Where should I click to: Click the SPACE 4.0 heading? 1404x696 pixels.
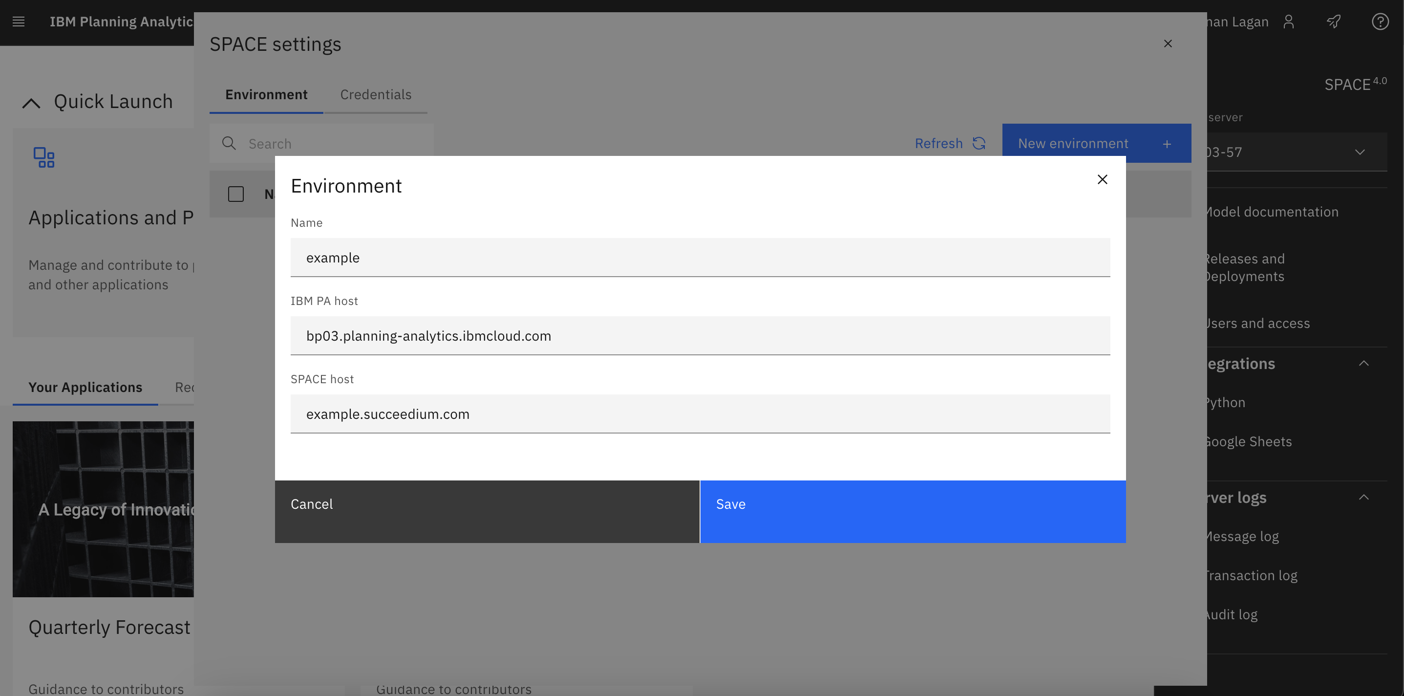pos(1356,84)
